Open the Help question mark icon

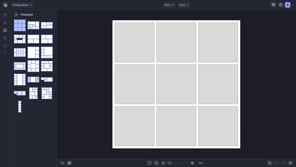(x=281, y=5)
